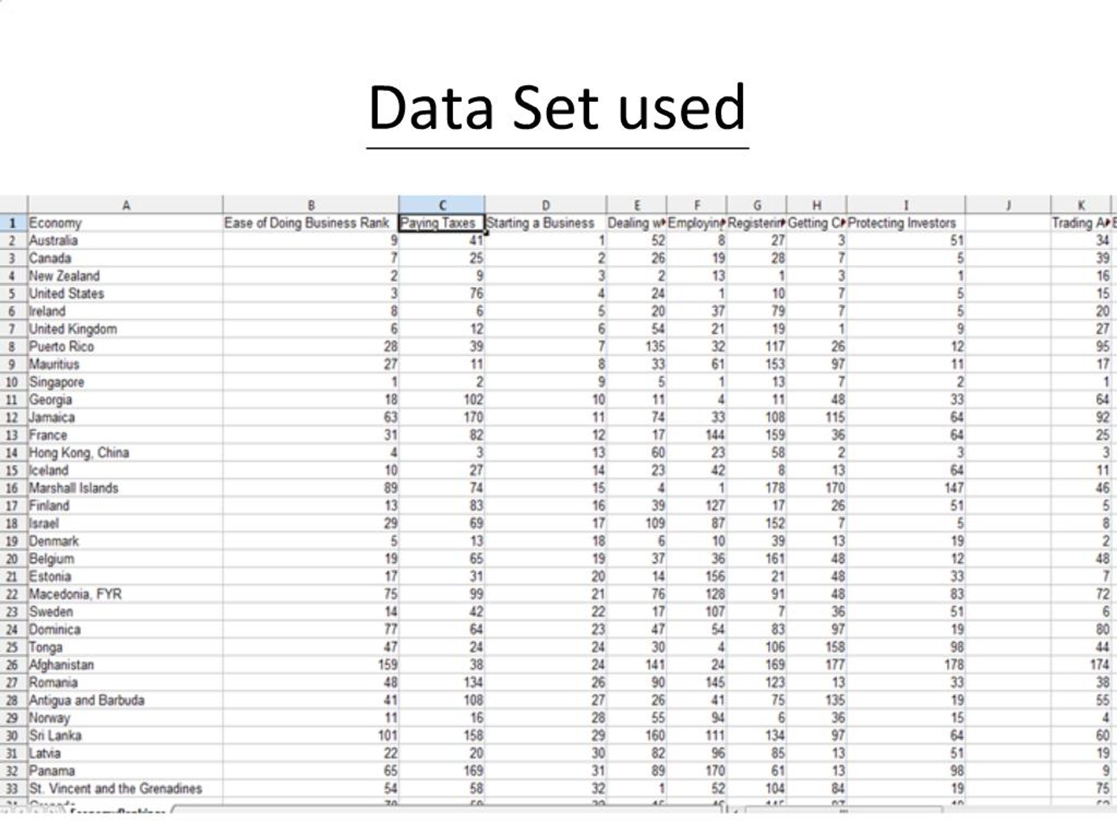Select column C header

(442, 205)
